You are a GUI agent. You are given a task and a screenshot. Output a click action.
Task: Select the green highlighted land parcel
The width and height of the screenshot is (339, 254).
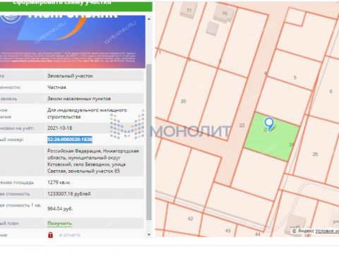coord(272,137)
